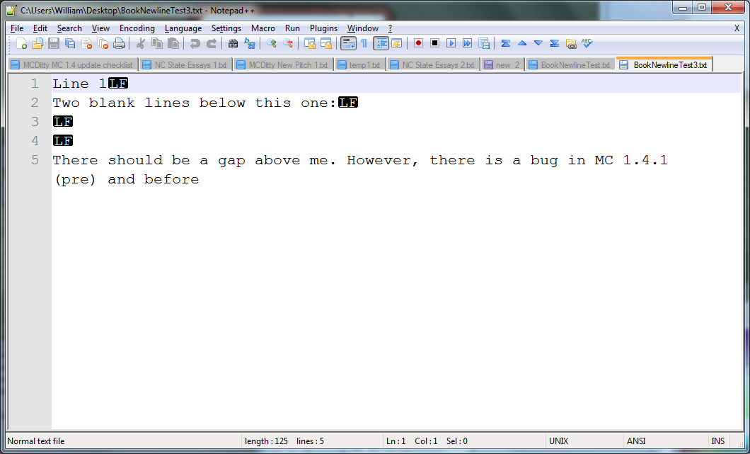Redo action arrow icon
This screenshot has width=750, height=454.
[211, 44]
